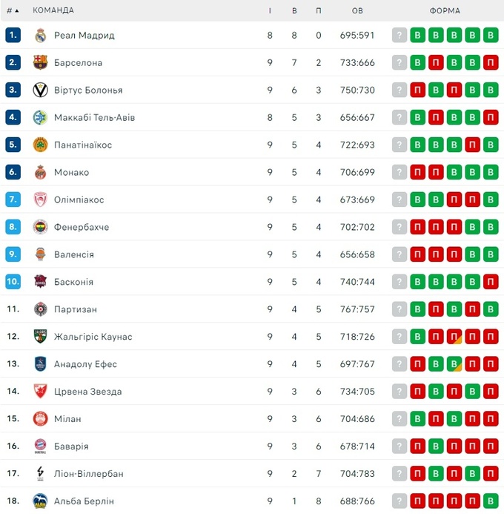Click the Virtus Bologna logo icon
This screenshot has width=504, height=514.
[41, 90]
